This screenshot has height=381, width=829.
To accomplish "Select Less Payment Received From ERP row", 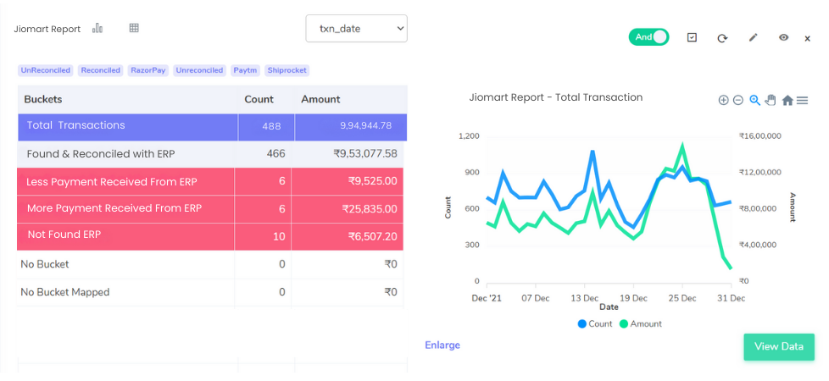I will (210, 182).
